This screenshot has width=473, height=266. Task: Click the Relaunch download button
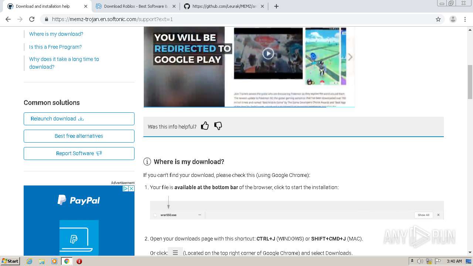coord(79,119)
